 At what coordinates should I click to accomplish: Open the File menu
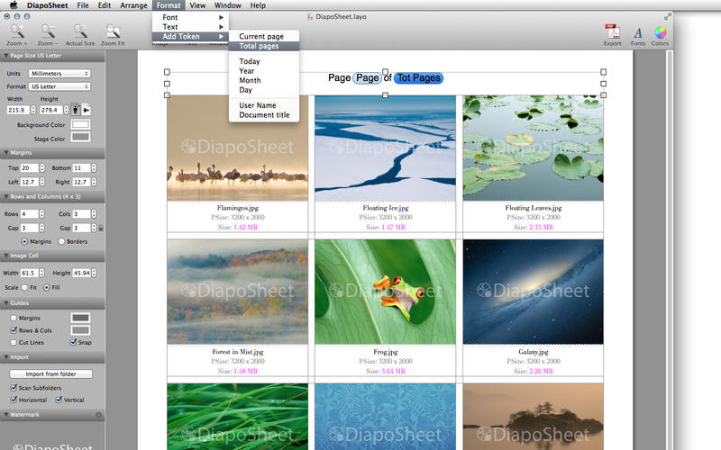[x=83, y=5]
